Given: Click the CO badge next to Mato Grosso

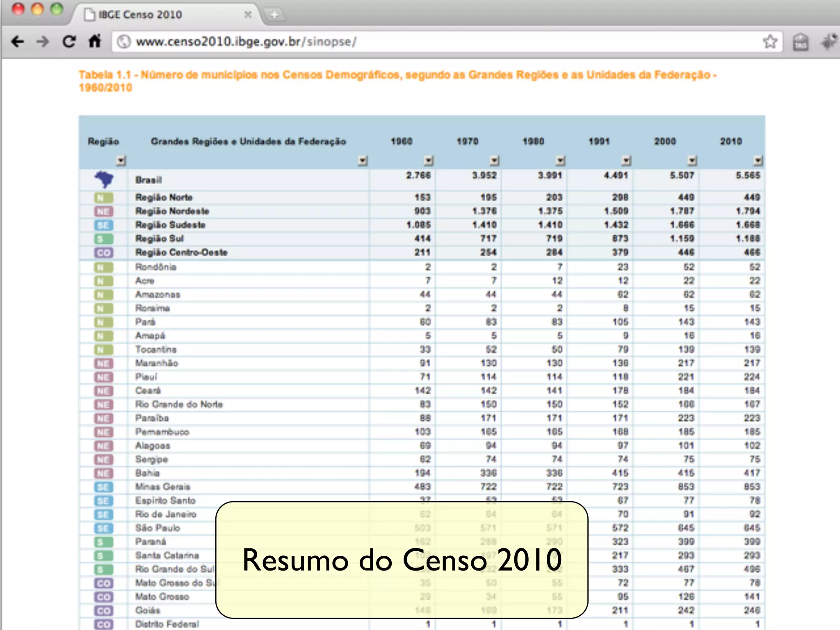Looking at the screenshot, I should (x=103, y=597).
